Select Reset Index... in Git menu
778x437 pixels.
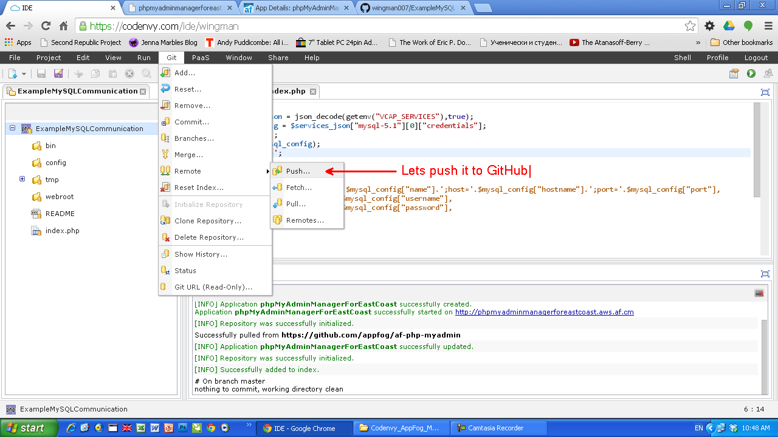pos(215,188)
